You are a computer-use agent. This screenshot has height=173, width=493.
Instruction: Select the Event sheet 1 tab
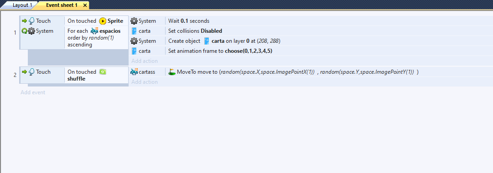(x=62, y=5)
